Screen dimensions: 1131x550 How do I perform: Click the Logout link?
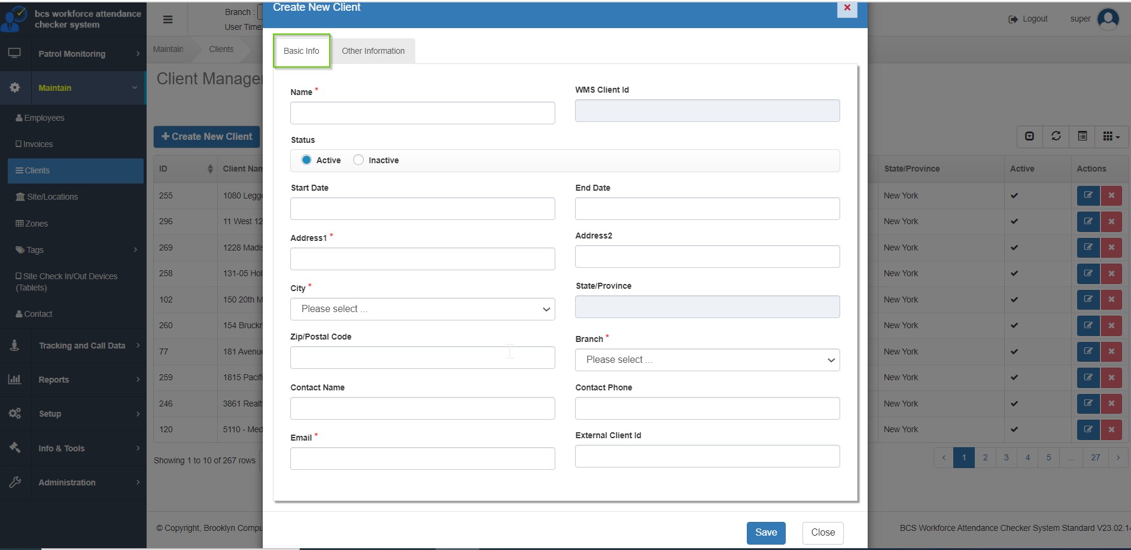(1028, 19)
